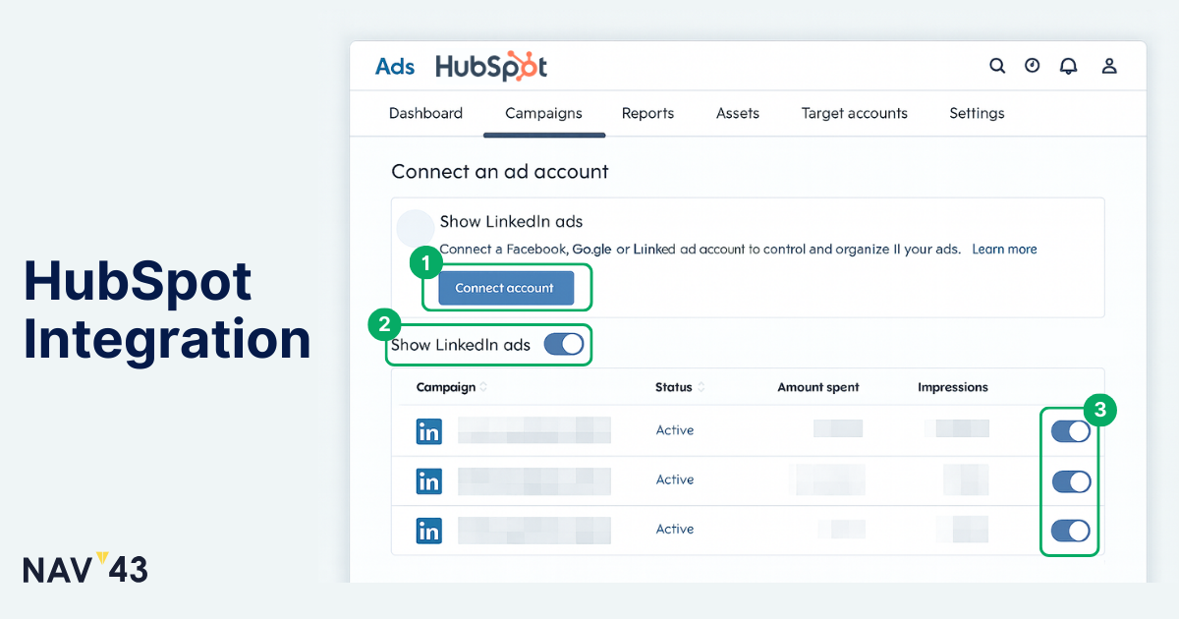Click the clock history icon

(x=1032, y=66)
